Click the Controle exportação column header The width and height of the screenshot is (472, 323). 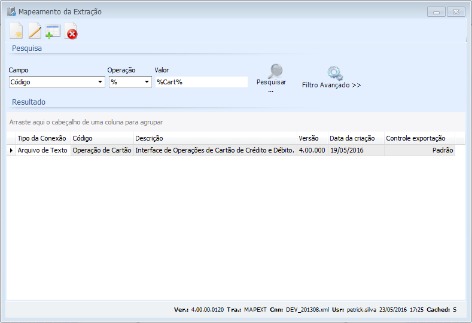[x=419, y=138]
